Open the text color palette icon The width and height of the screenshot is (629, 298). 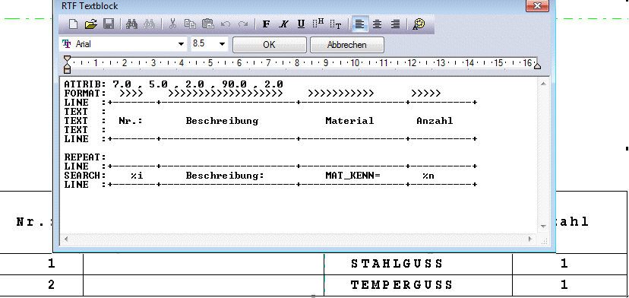[x=419, y=24]
